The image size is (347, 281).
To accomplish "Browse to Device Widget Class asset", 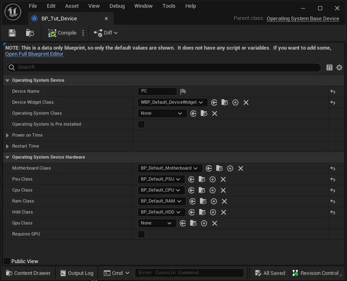I will tap(225, 102).
